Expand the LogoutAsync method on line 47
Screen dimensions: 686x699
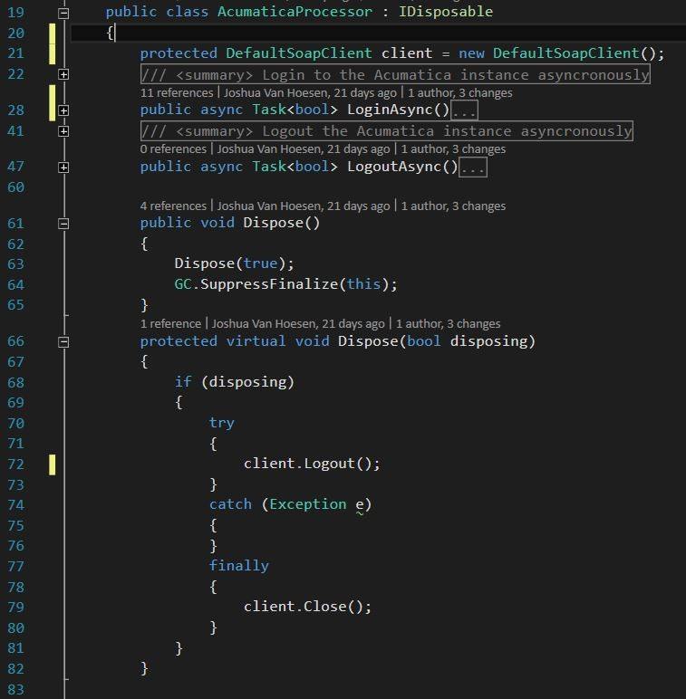(x=63, y=168)
